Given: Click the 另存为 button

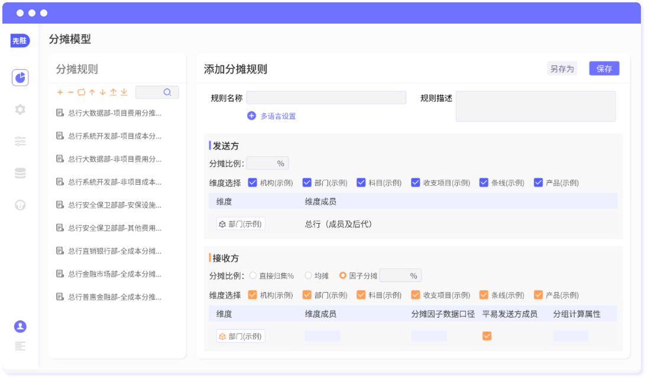Looking at the screenshot, I should click(x=562, y=68).
